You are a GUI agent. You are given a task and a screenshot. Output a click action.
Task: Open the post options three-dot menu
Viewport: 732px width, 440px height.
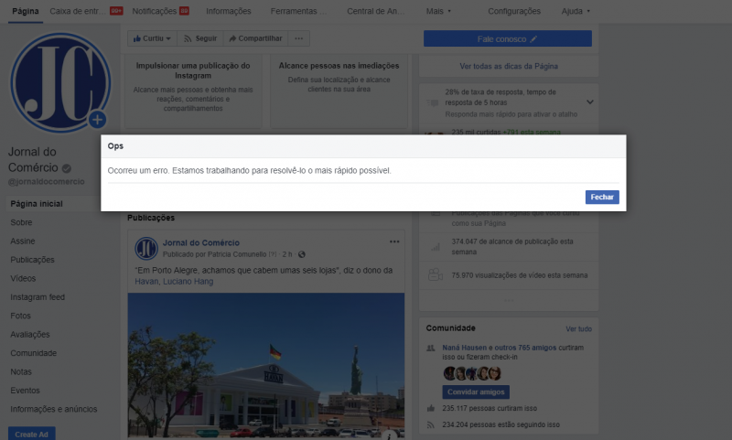pos(394,241)
